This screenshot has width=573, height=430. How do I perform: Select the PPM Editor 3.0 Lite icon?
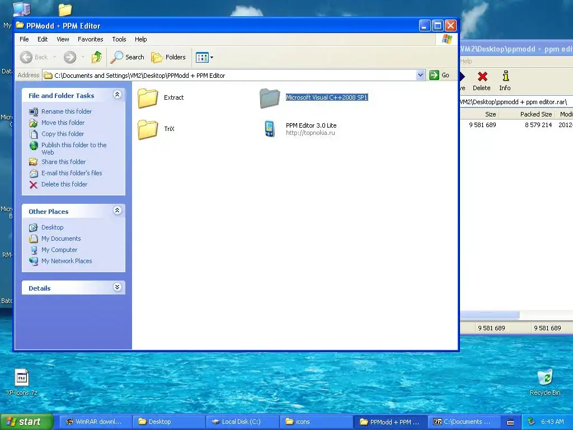(x=270, y=129)
